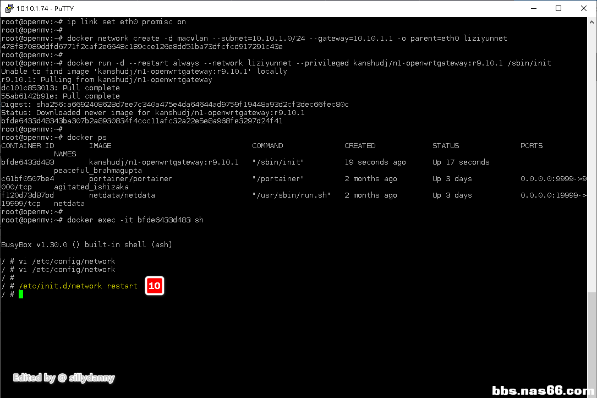Click the scrollbar up arrow
This screenshot has height=398, width=597.
point(592,22)
